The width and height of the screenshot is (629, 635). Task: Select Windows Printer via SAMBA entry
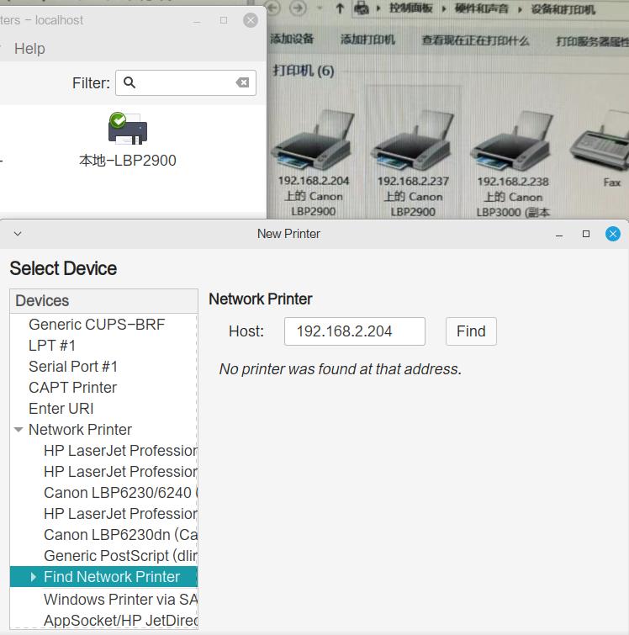coord(103,600)
